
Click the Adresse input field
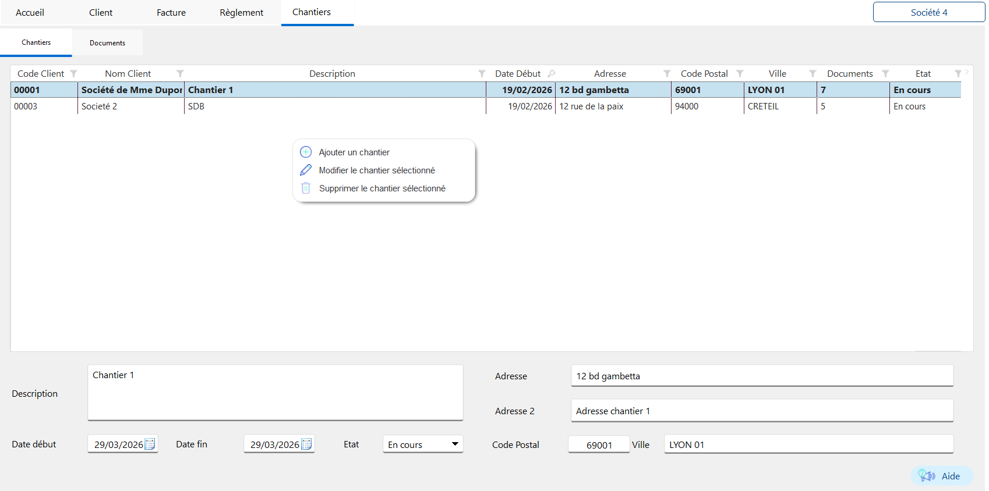(x=762, y=376)
